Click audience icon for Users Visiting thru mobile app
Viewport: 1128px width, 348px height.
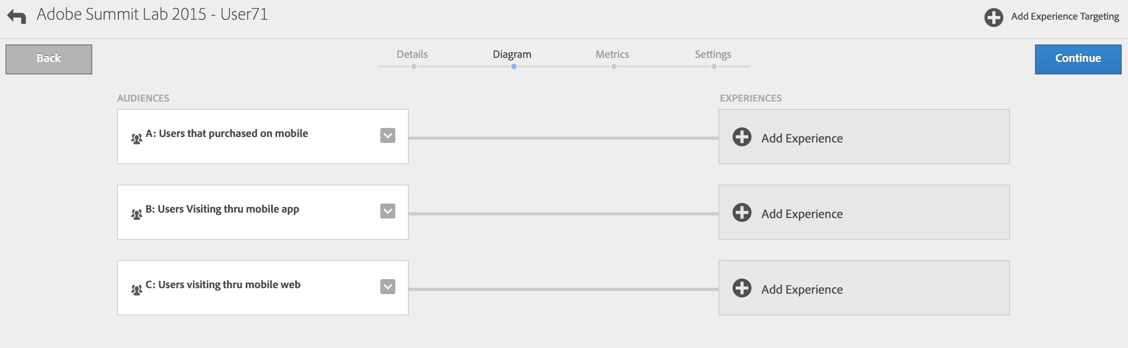click(x=137, y=214)
